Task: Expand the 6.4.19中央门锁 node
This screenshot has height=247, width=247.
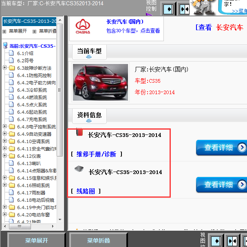Action: (x=5, y=207)
